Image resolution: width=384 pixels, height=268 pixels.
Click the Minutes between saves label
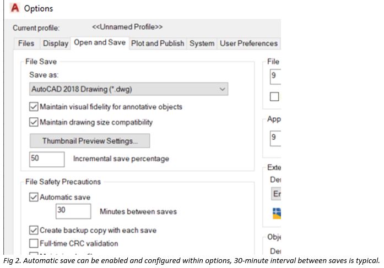[x=138, y=211]
